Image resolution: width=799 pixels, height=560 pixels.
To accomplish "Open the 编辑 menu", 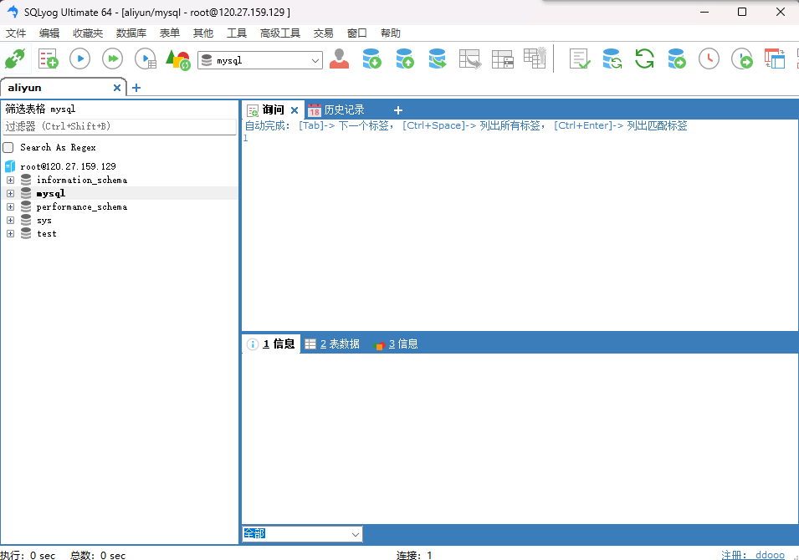I will (49, 33).
